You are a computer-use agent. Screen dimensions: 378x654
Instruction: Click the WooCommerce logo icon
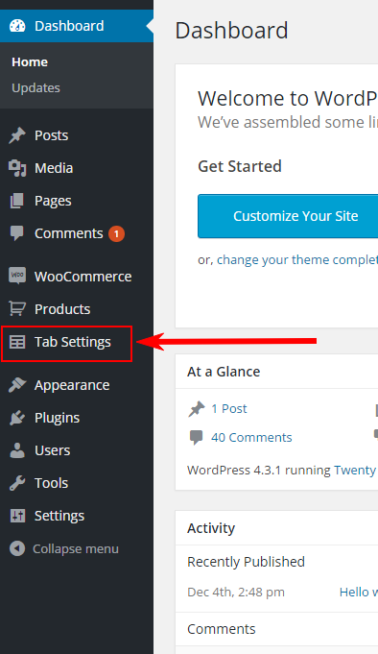click(x=17, y=277)
